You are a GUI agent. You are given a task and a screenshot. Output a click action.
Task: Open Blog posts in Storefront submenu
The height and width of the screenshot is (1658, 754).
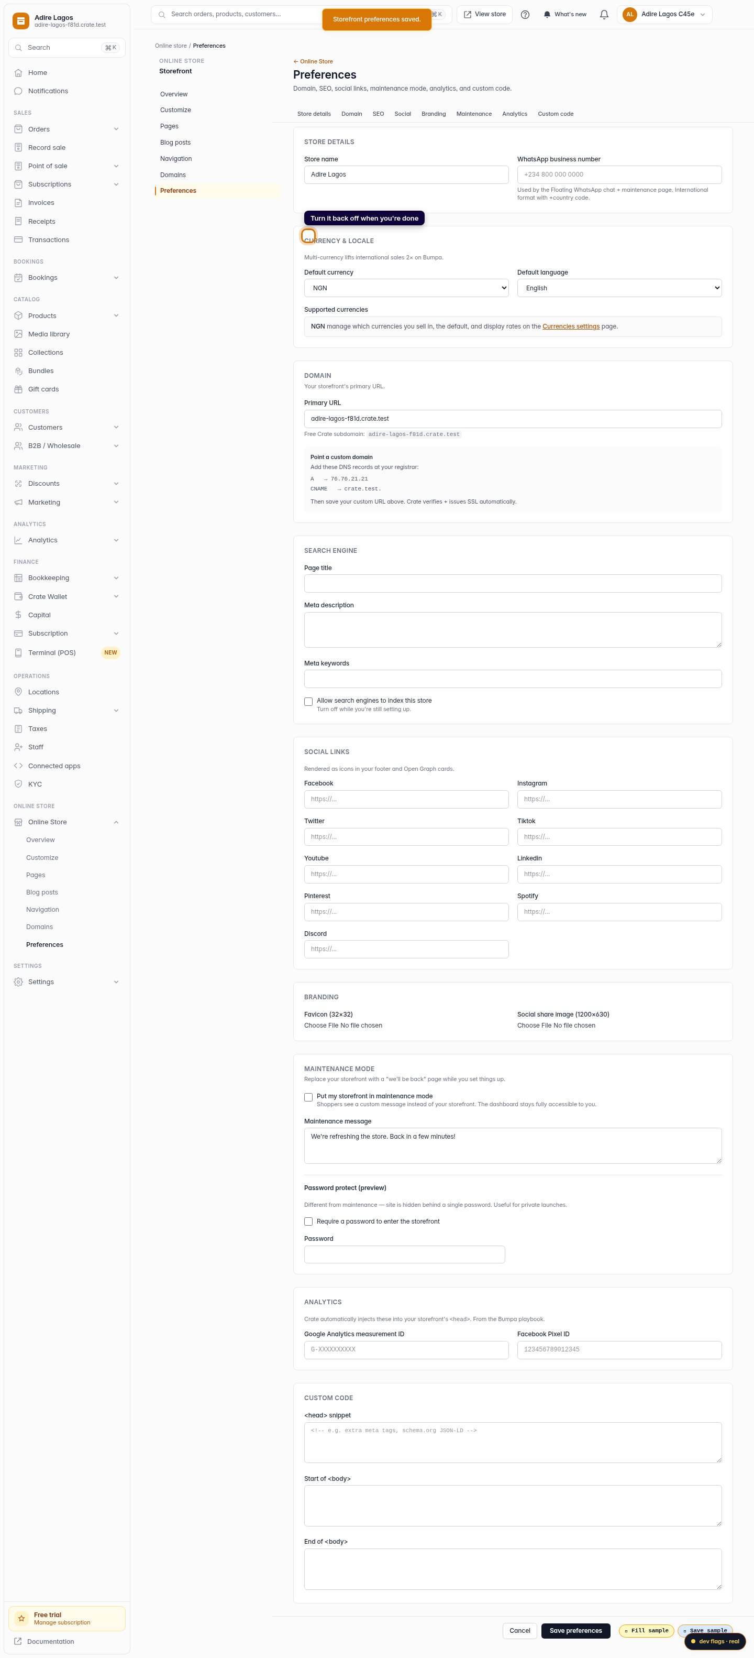tap(175, 142)
